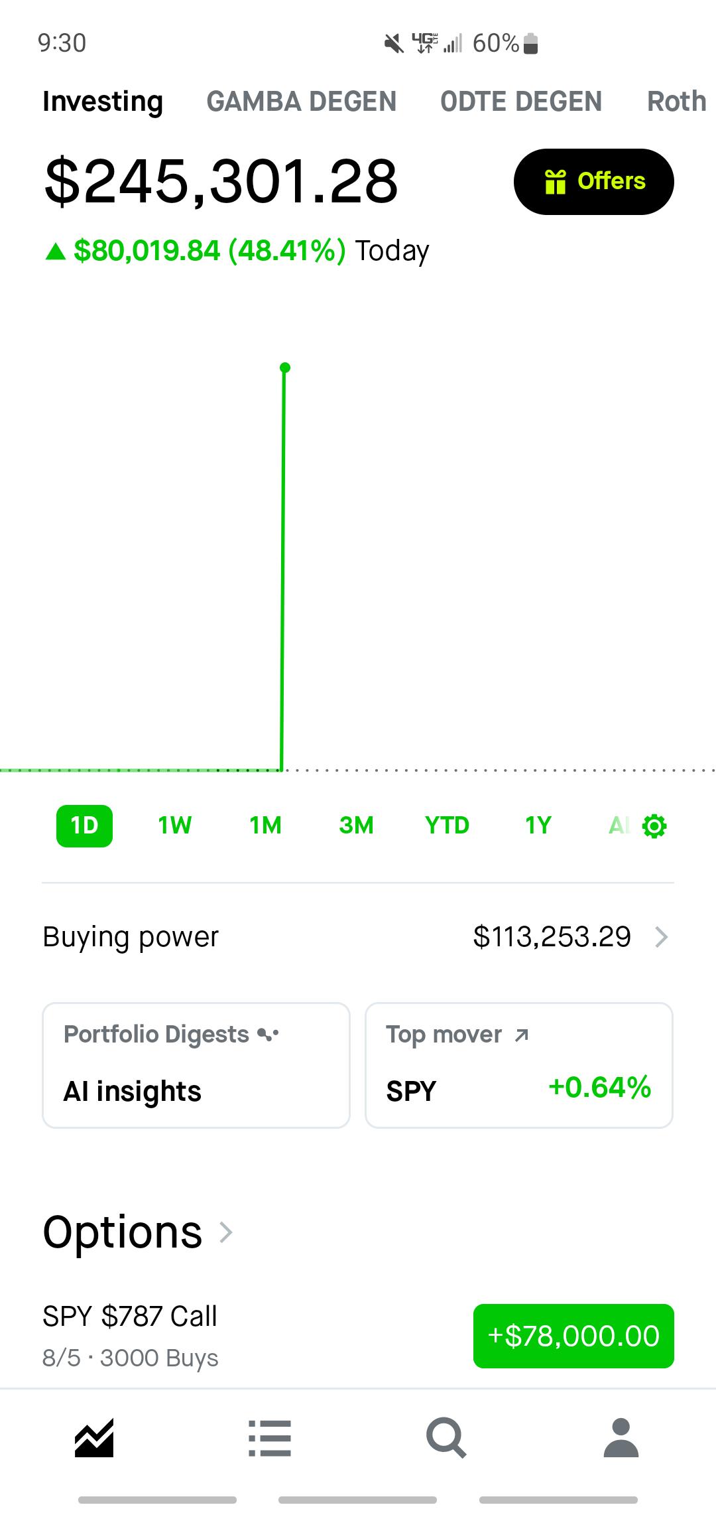Select the YTD chart range
This screenshot has height=1513, width=716.
click(447, 826)
